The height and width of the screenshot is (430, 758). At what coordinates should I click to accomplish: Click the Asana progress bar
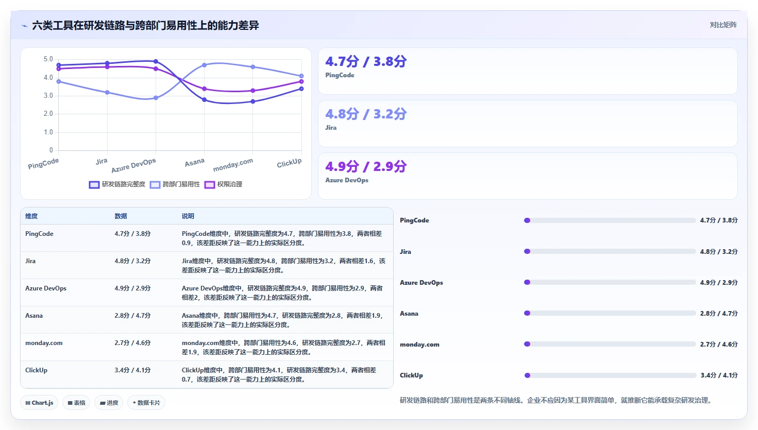610,314
